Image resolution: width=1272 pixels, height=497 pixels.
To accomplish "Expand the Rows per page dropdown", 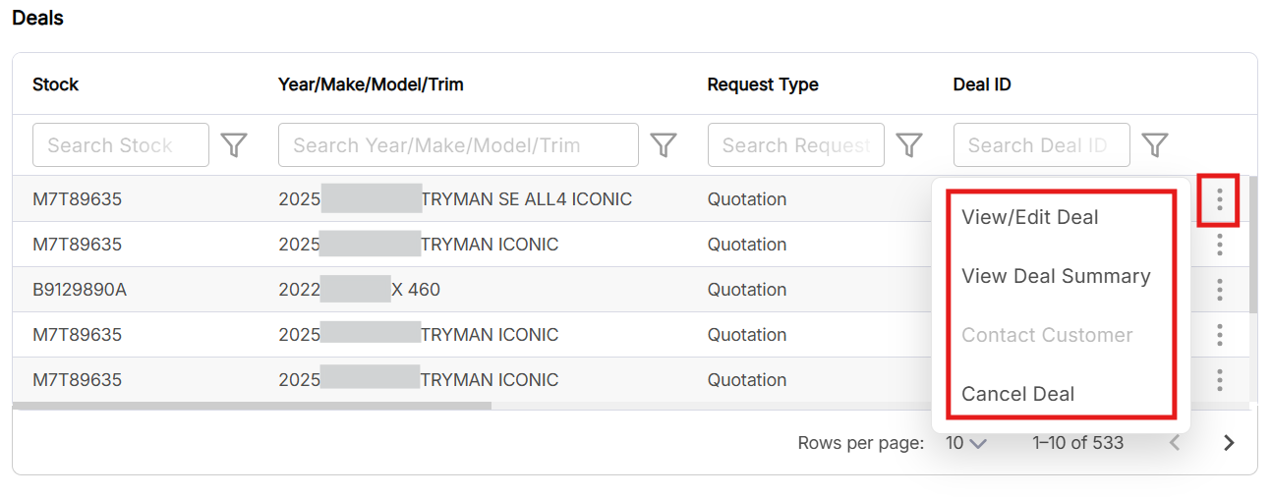I will 965,443.
